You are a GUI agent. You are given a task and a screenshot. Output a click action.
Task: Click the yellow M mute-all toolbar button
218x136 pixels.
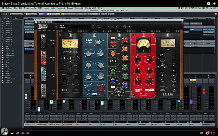[x=63, y=14]
